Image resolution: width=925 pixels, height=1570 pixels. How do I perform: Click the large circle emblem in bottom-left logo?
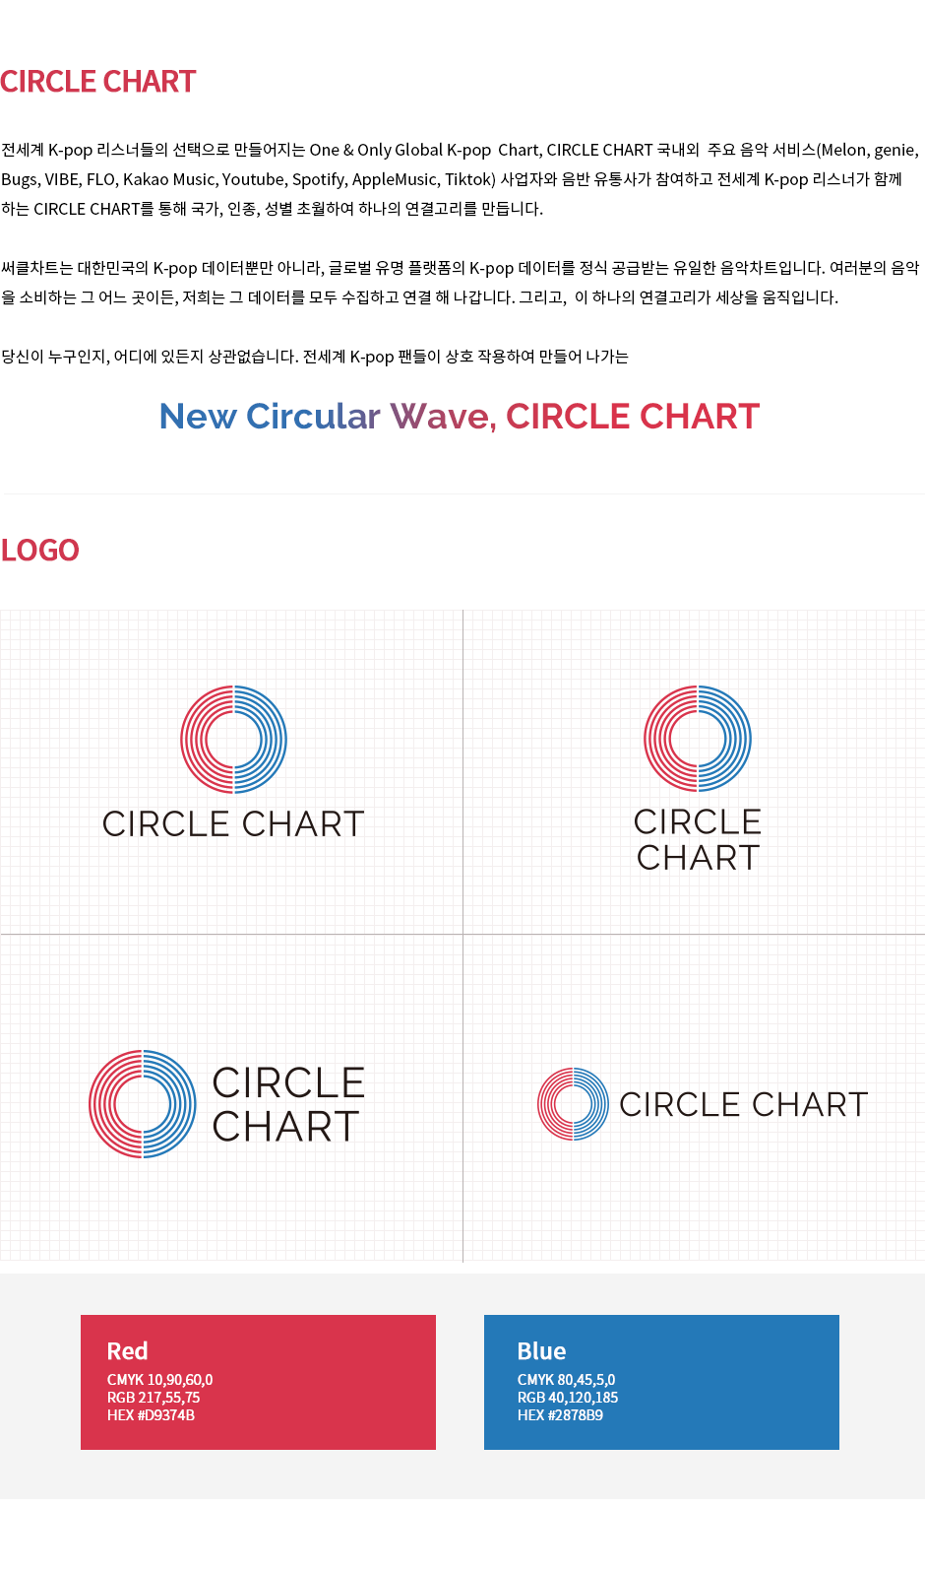[x=143, y=1104]
